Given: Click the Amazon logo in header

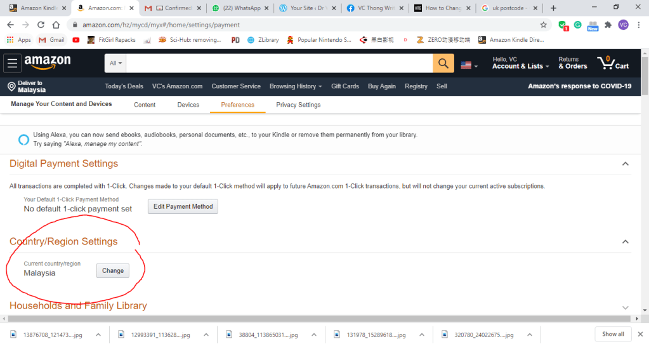Looking at the screenshot, I should coord(48,62).
